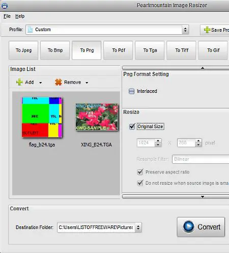Increase height with the up stepper
This screenshot has height=253, width=229.
(x=198, y=141)
